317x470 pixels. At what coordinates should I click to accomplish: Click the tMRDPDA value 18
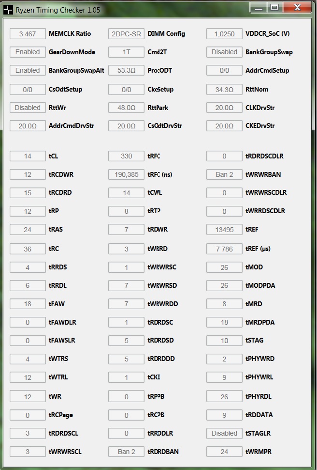click(x=224, y=322)
